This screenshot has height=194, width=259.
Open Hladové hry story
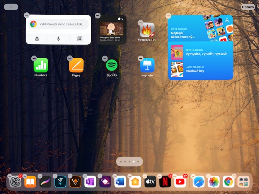coord(200,69)
